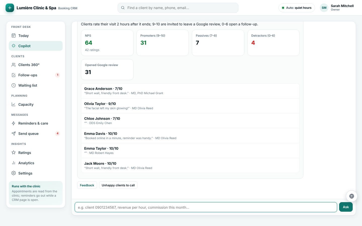Click the Clients 360° people icon

coord(14,65)
